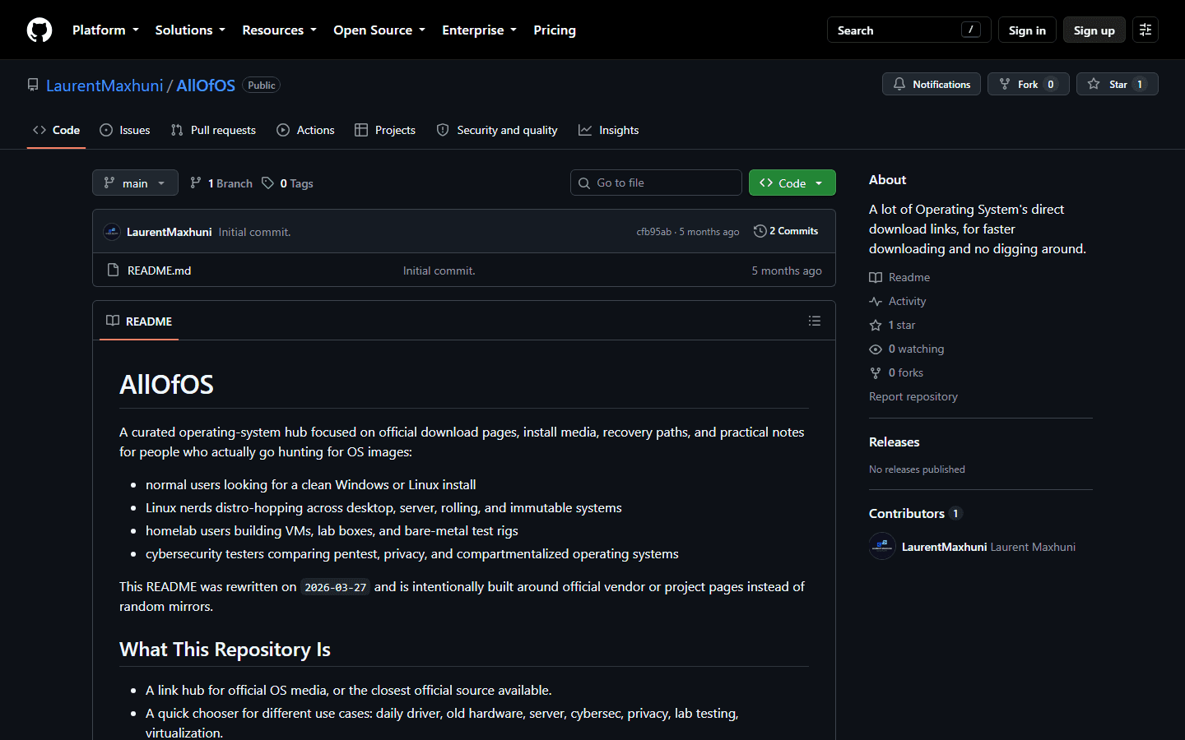This screenshot has height=740, width=1185.
Task: Click the Star icon in Star button
Action: coord(1094,84)
